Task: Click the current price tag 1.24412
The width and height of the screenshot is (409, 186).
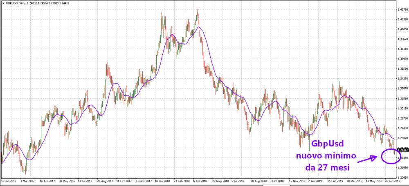Action: pyautogui.click(x=402, y=150)
